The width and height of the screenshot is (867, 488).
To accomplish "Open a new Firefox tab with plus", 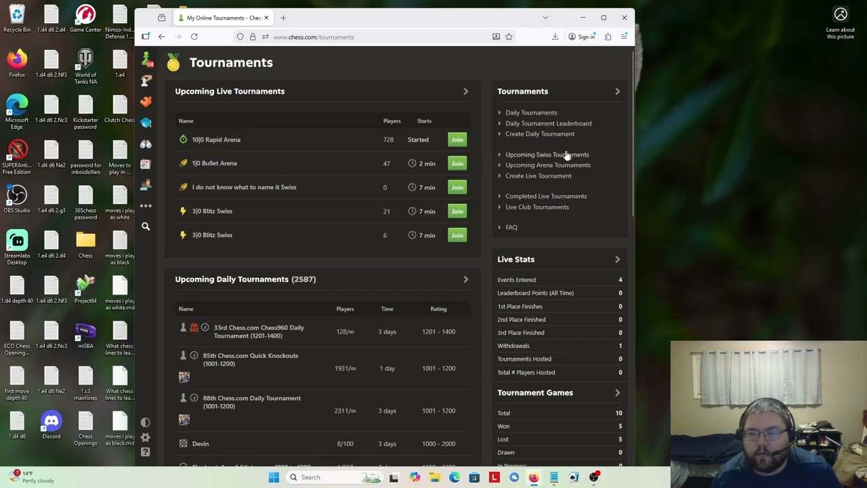I will [283, 18].
